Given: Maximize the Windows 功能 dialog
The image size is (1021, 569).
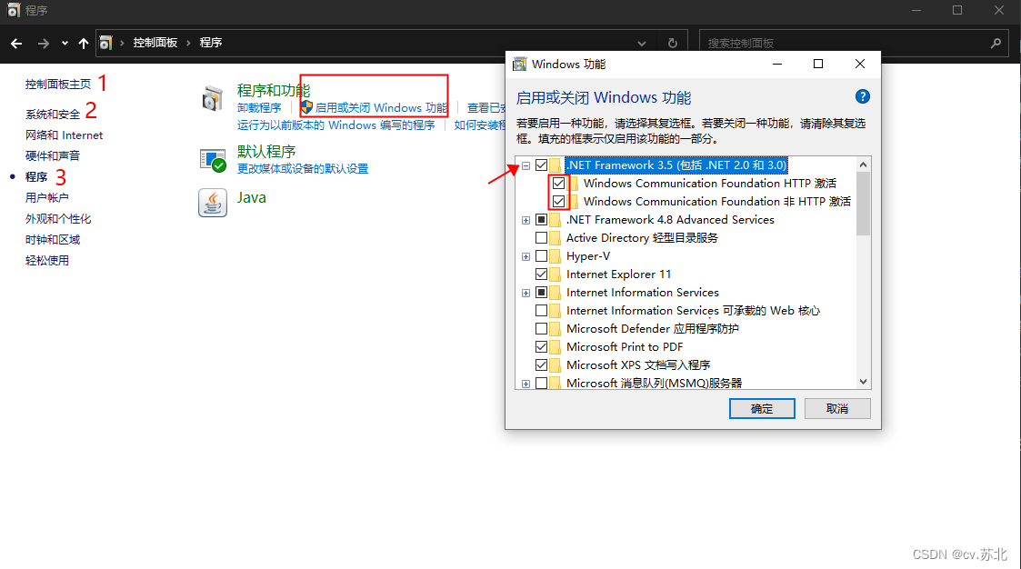Looking at the screenshot, I should 818,64.
